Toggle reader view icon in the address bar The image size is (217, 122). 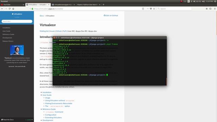(x=143, y=9)
